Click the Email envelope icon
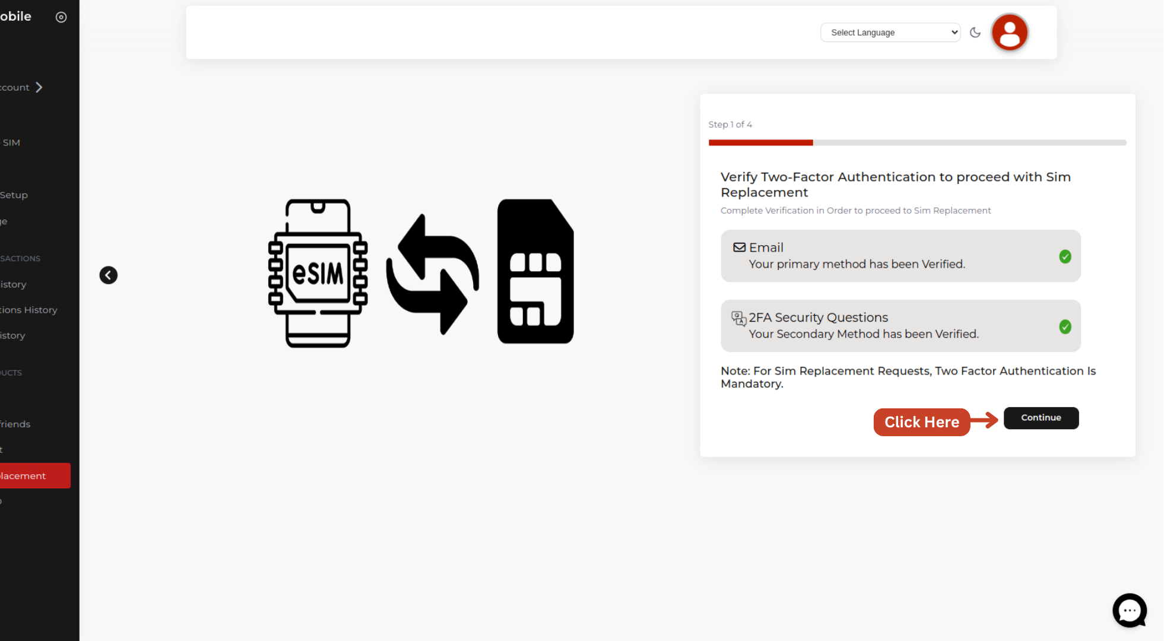This screenshot has height=641, width=1164. [x=739, y=247]
